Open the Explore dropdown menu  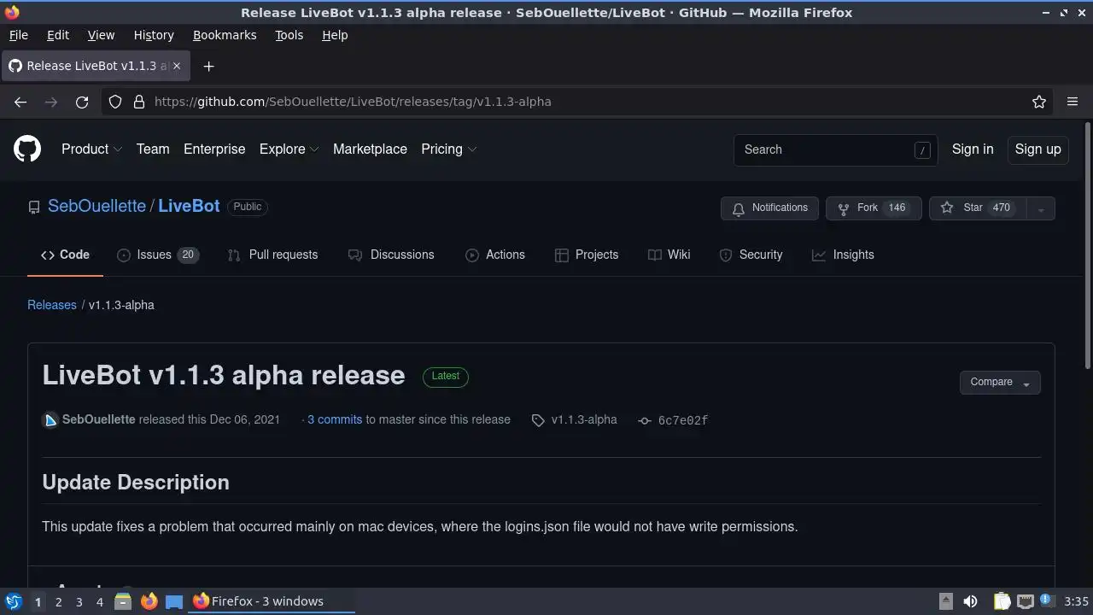coord(289,149)
